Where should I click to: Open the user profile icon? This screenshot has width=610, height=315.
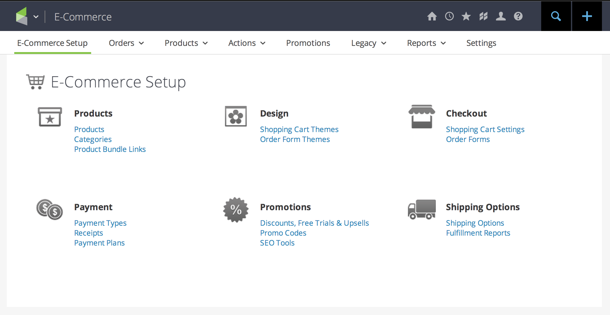pyautogui.click(x=501, y=16)
